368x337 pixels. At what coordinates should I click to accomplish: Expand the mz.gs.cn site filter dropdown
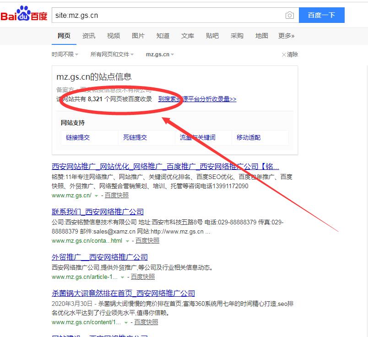160,54
